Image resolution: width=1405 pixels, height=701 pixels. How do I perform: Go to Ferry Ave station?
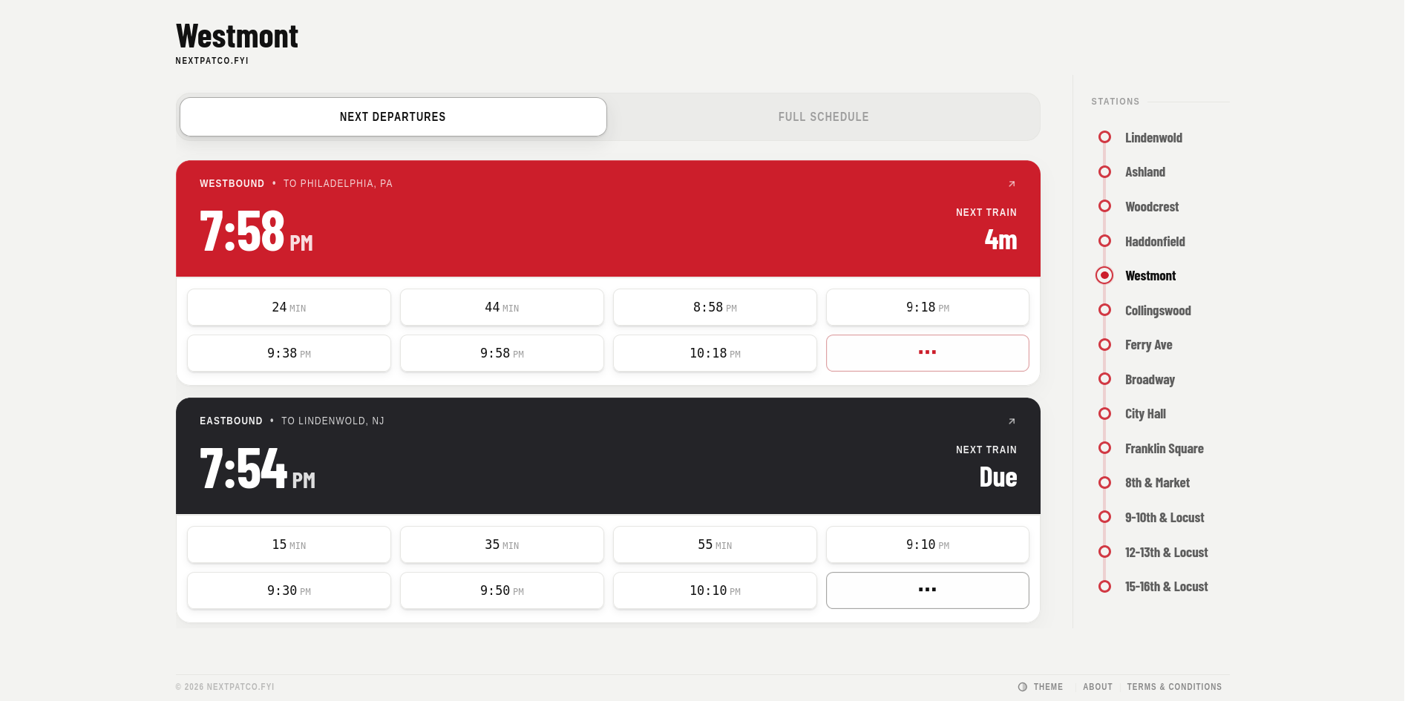(x=1149, y=345)
